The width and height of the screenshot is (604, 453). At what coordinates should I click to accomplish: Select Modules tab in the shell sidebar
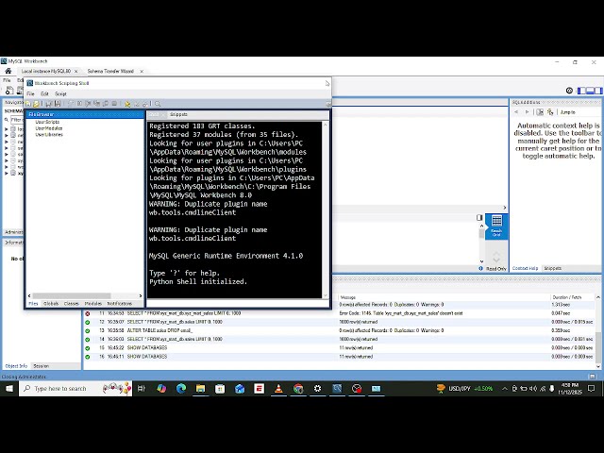coord(92,304)
